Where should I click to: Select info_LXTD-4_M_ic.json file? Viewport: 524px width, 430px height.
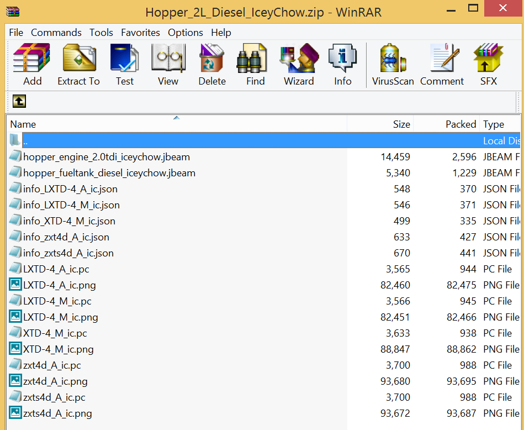(71, 205)
